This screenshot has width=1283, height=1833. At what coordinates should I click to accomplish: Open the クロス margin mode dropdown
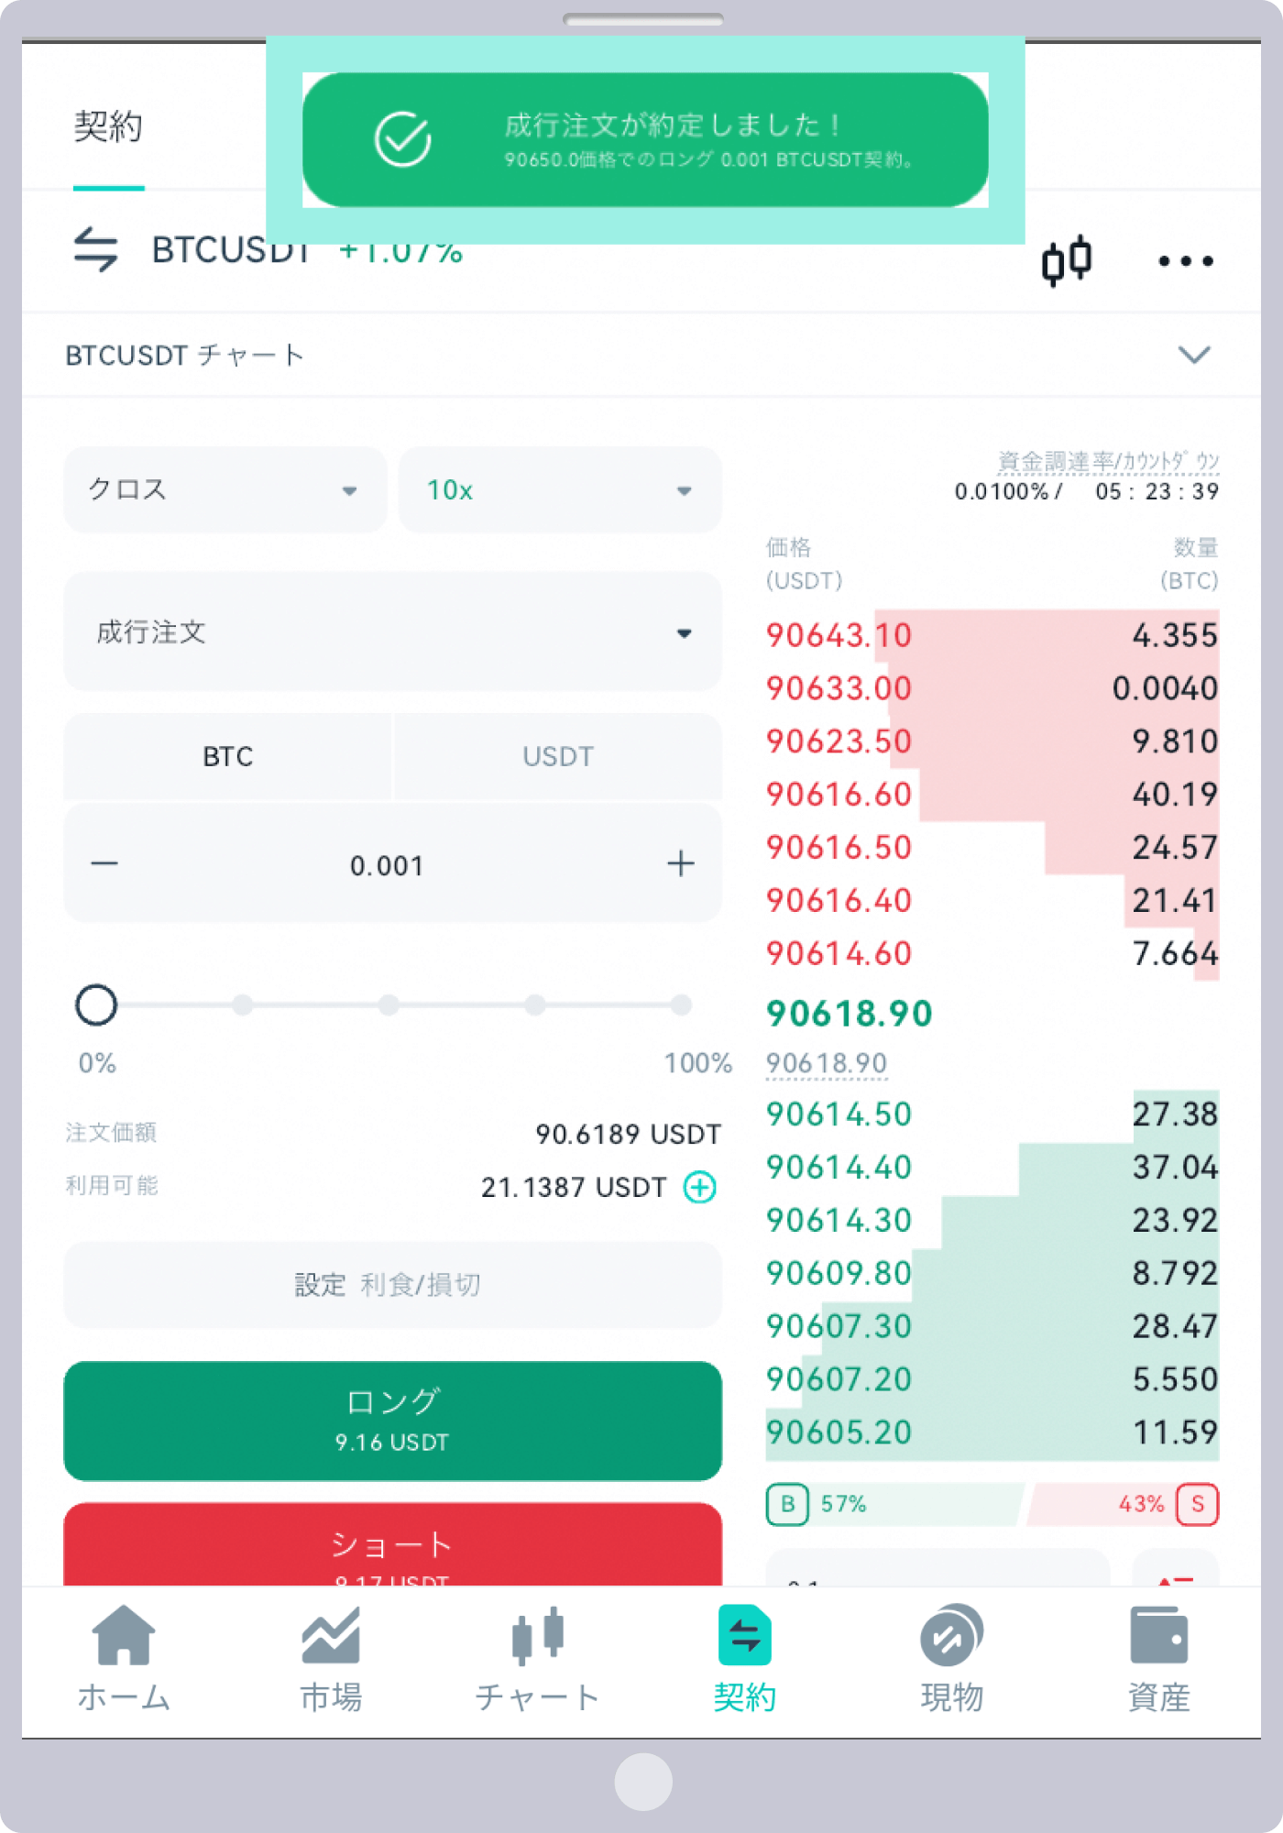click(x=225, y=489)
